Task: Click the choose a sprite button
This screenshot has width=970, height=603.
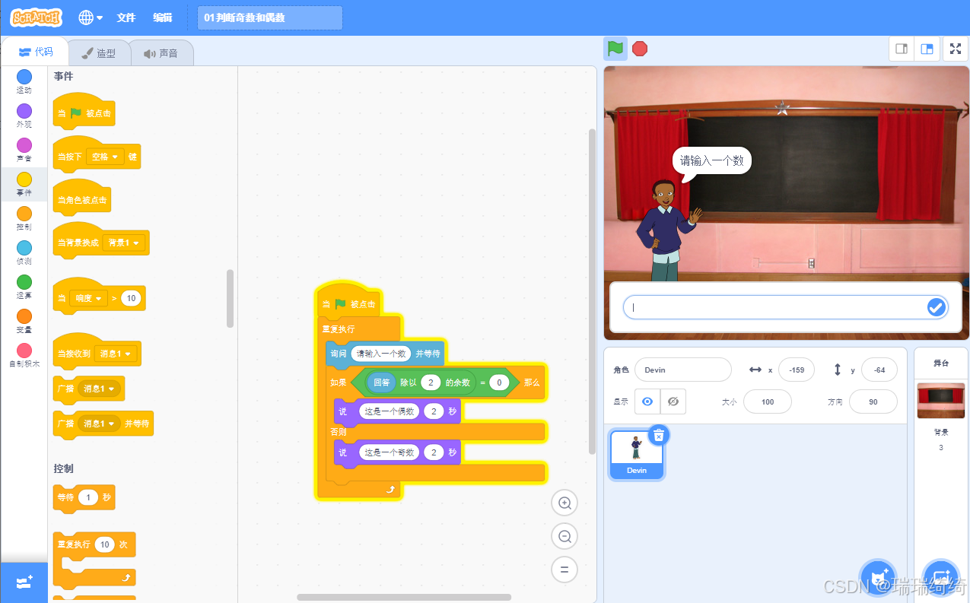Action: (879, 578)
